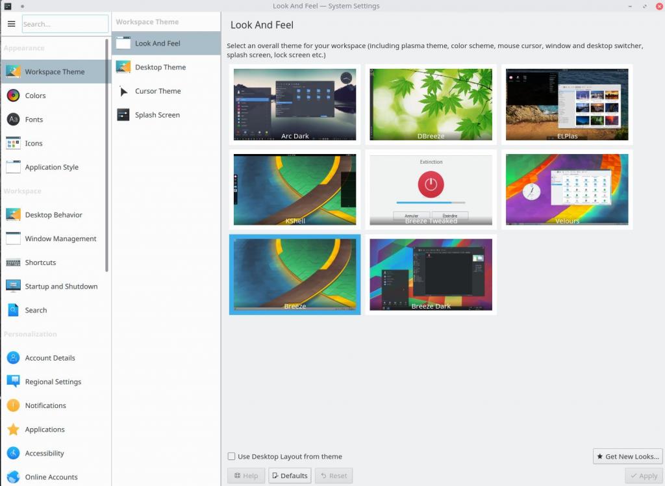Open the Splash Screen section

(x=157, y=115)
